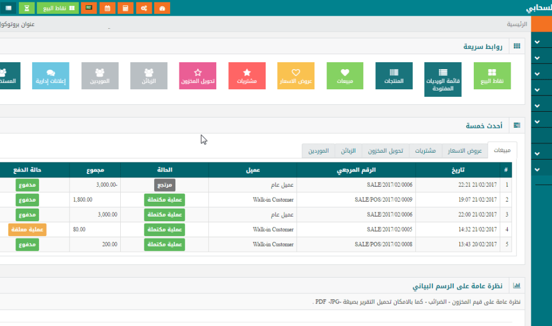Click the flag language icon in top toolbar
Screen dimensions: 552x326
(x=89, y=8)
